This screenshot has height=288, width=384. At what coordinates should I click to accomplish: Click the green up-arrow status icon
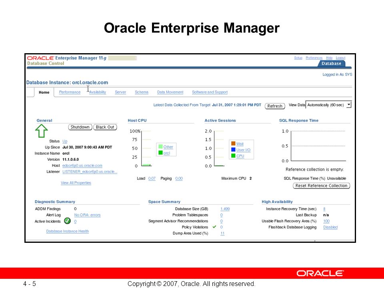[x=41, y=131]
